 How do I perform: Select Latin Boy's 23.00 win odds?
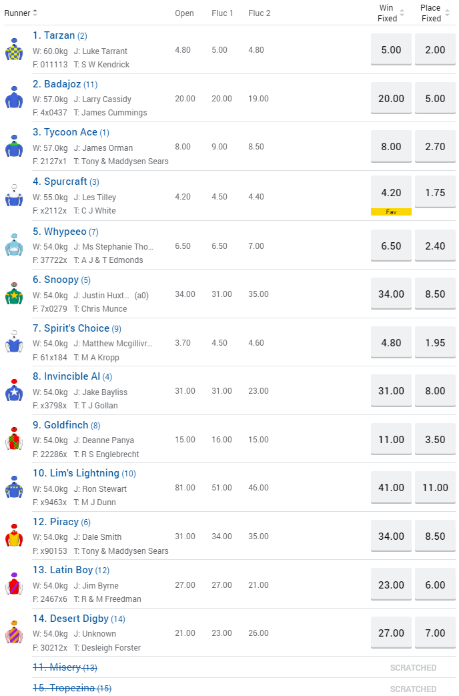tap(391, 585)
